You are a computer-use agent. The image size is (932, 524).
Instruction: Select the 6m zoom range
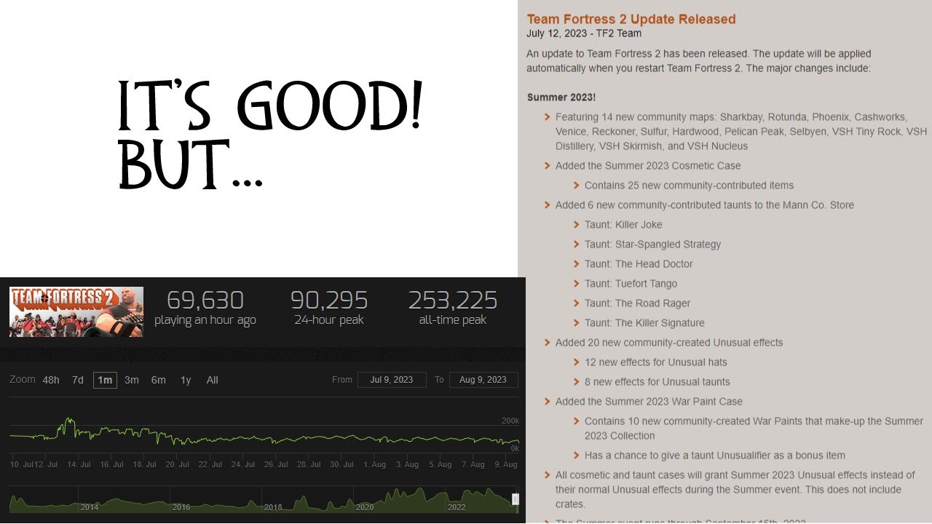point(159,380)
